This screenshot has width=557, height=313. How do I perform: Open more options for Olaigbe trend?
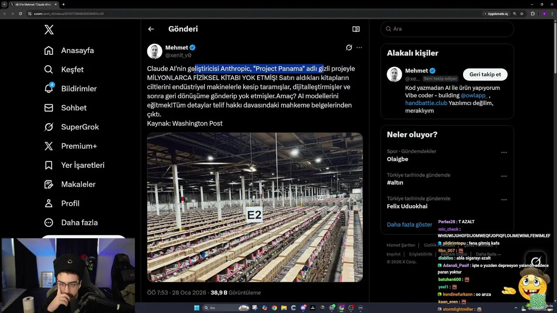tap(504, 153)
